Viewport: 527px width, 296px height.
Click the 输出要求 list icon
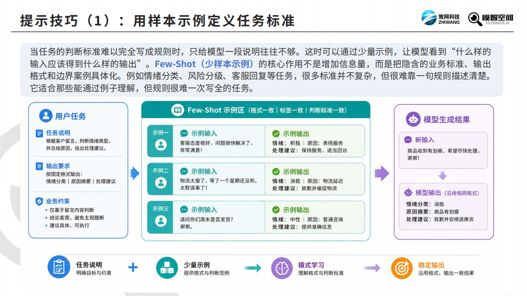point(39,166)
